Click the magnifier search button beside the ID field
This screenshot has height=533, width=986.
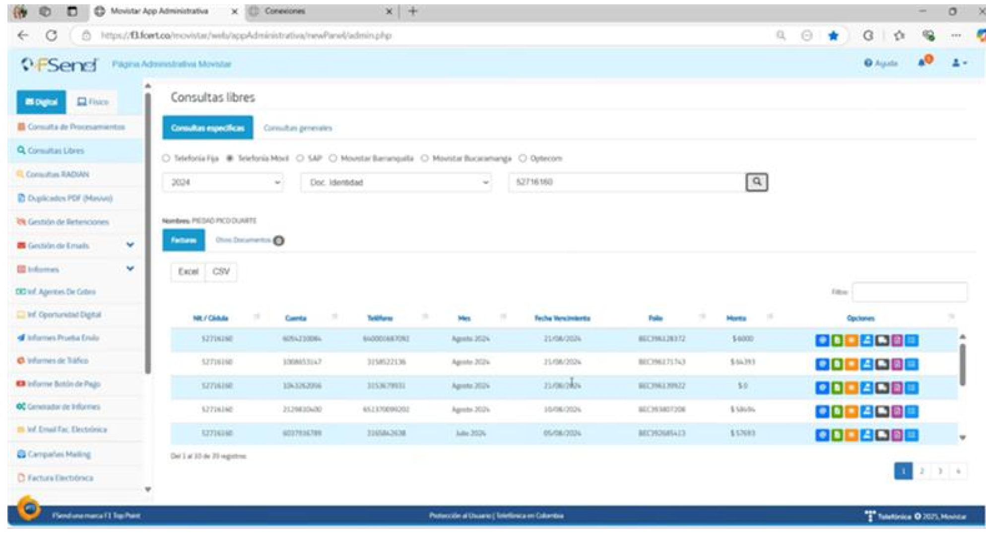756,182
